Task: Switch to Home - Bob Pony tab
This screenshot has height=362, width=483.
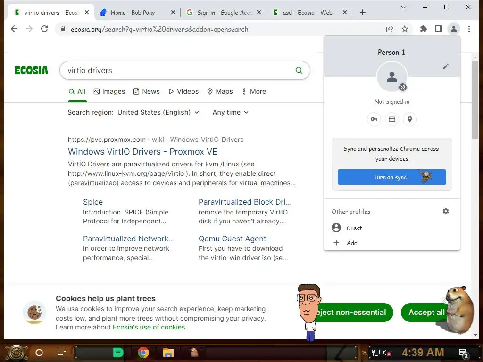Action: pos(133,12)
